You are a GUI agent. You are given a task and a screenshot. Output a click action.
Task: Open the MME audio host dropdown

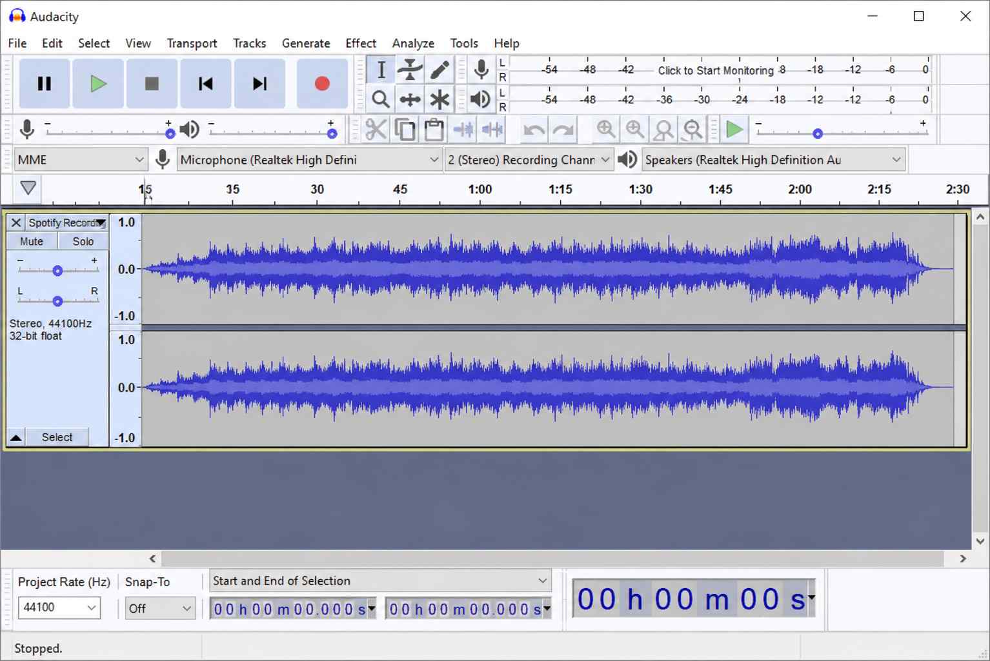coord(81,160)
